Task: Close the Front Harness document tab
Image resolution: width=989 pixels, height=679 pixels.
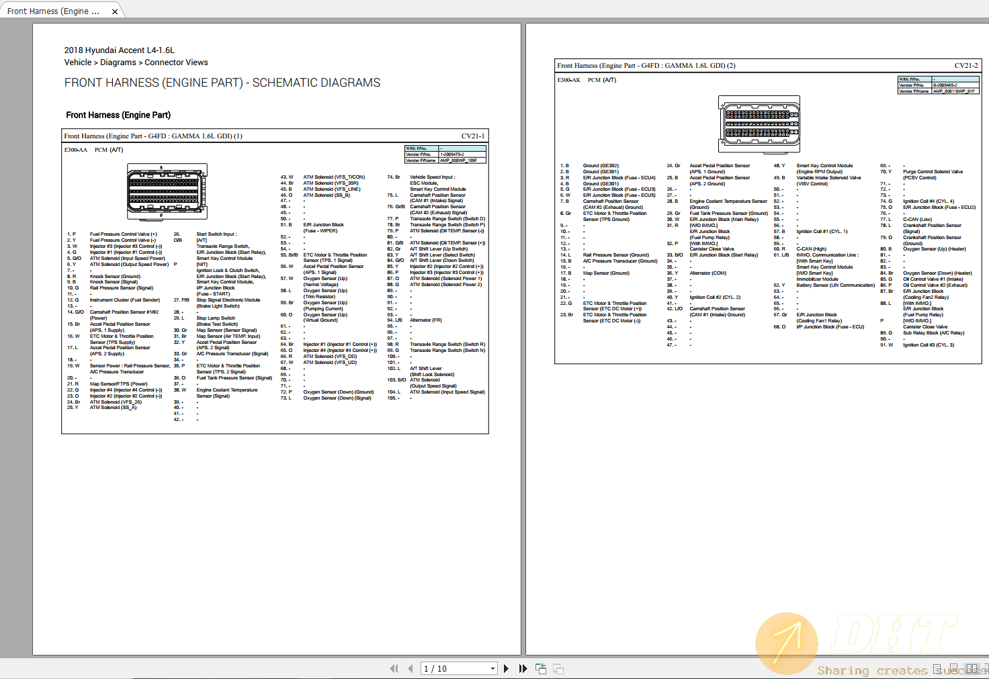Action: point(115,11)
